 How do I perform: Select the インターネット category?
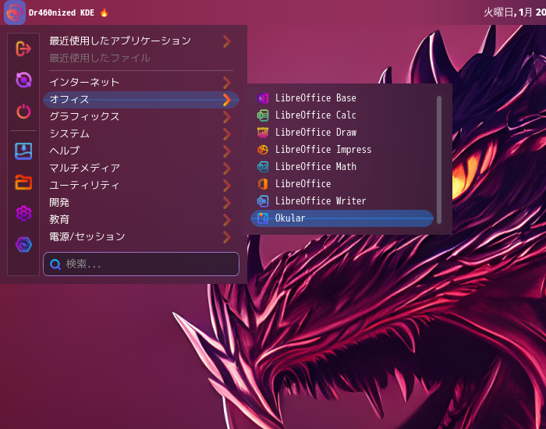click(141, 83)
